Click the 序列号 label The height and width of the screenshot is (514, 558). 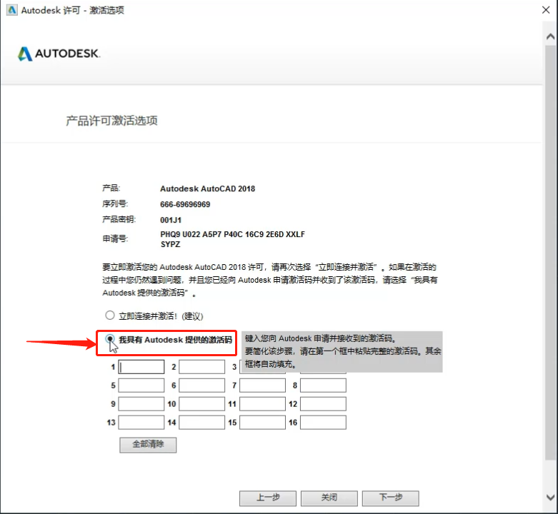click(x=115, y=203)
